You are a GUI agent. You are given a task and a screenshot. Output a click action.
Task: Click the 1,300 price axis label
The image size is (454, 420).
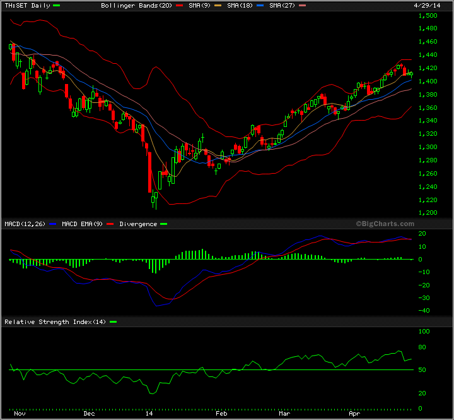[428, 147]
